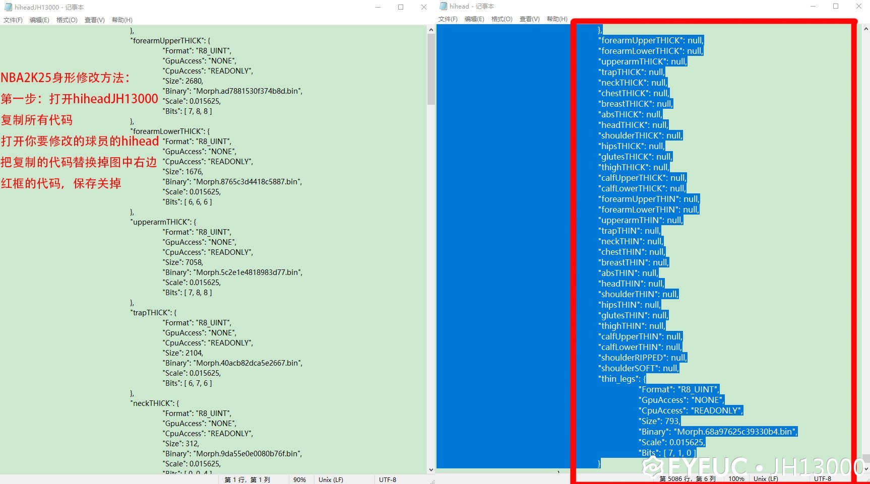
Task: Click "Size": 2104 line
Action: tap(183, 353)
